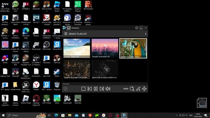Select the OBS Studio desktop shortcut
210x118 pixels.
pyautogui.click(x=47, y=46)
